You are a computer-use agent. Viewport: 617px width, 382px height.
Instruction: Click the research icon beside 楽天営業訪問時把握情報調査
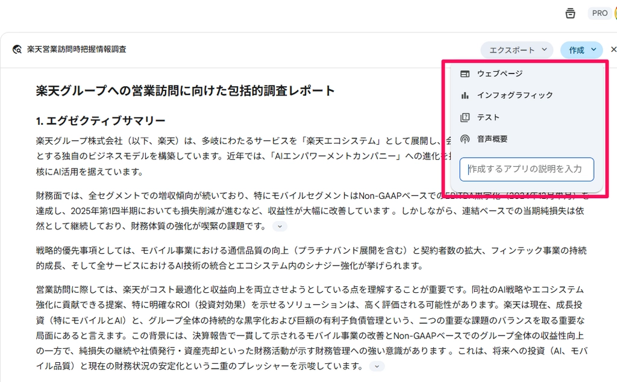(17, 49)
